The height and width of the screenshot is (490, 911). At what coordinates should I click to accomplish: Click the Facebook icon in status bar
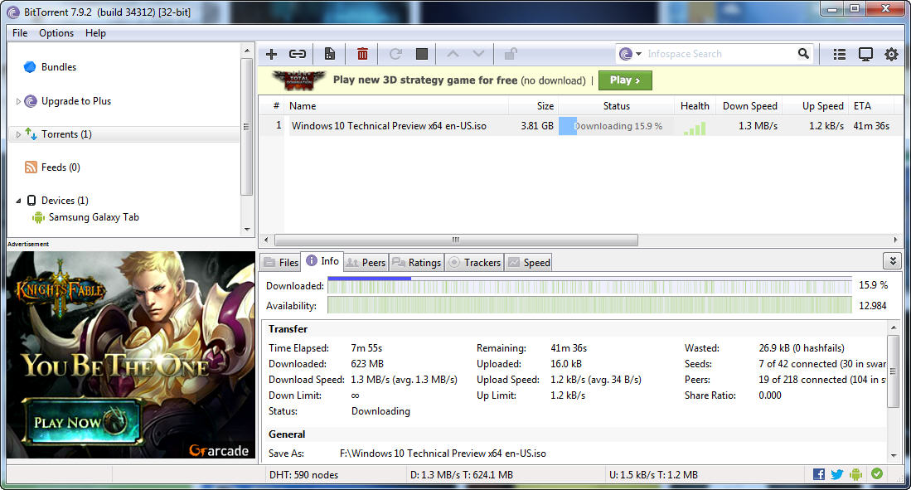coord(819,474)
